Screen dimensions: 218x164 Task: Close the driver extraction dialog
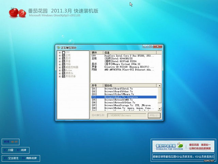[157, 46]
